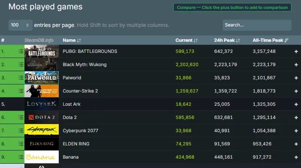Sort by Current players column

[187, 40]
